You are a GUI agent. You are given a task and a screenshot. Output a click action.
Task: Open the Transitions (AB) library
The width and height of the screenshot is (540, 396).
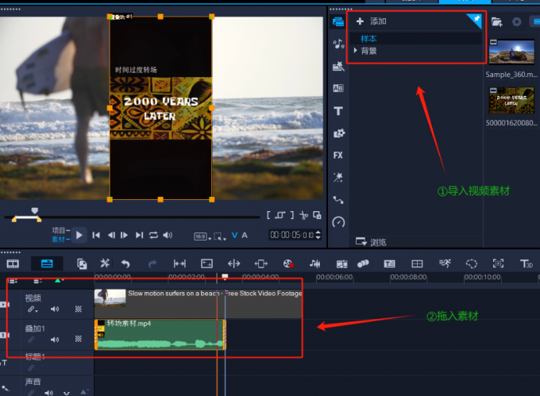[338, 89]
